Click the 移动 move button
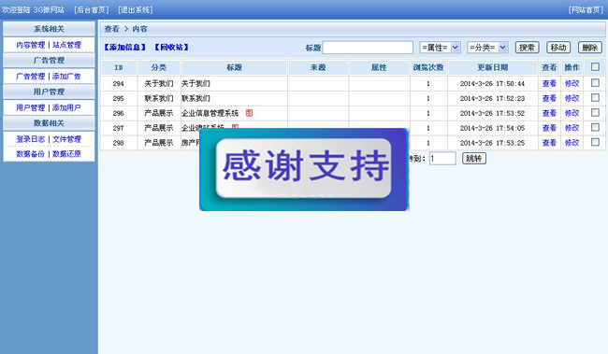Screen dimensions: 608x354 (558, 48)
